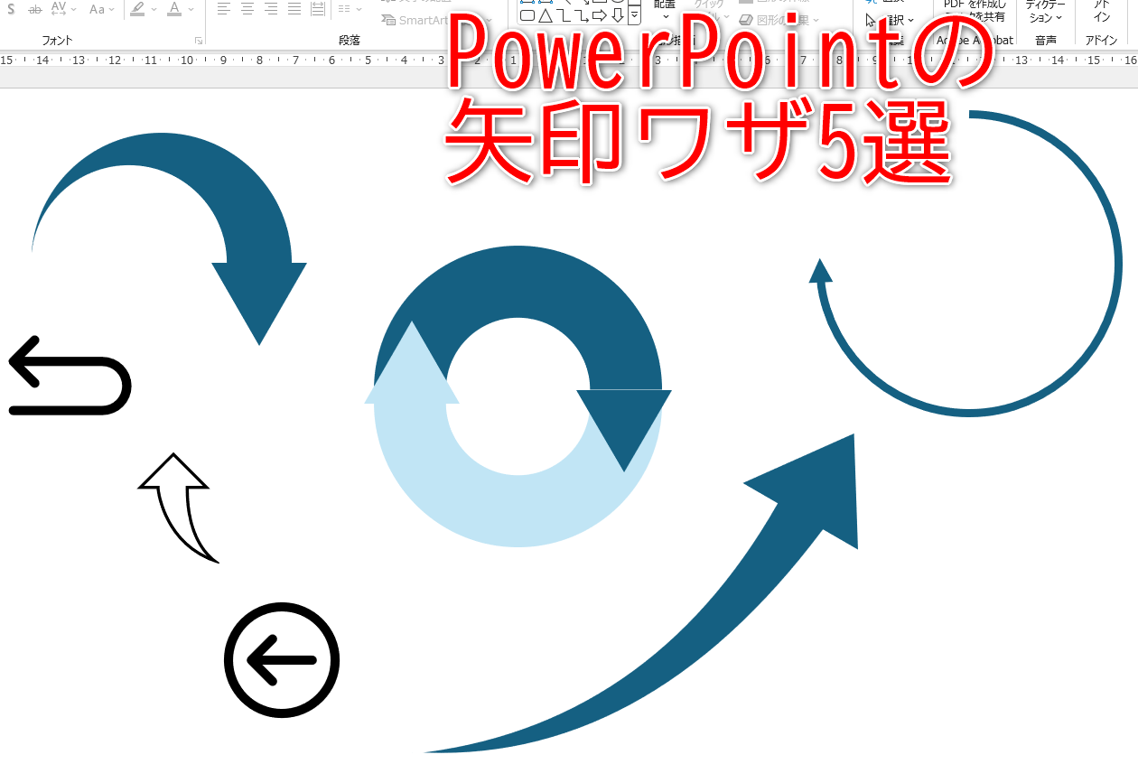Open the change case (Aa) tool
The image size is (1138, 764).
[97, 9]
